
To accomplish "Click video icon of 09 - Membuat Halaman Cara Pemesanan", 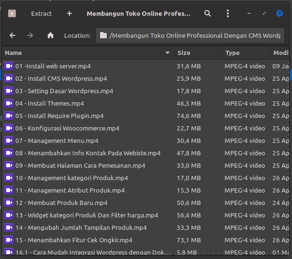I will point(9,165).
